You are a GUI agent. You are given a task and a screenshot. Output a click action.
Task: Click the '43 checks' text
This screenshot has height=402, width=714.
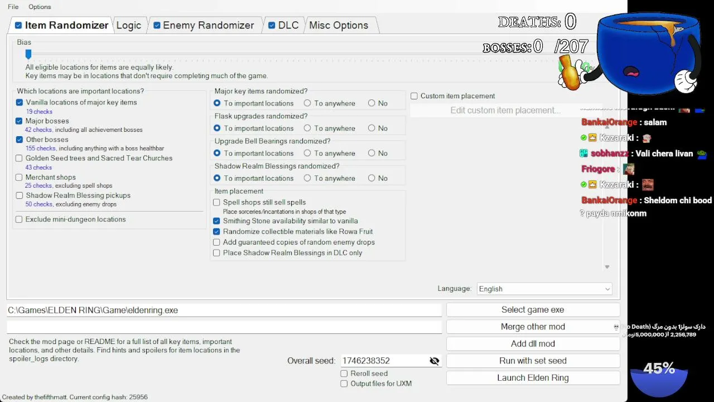tap(38, 167)
